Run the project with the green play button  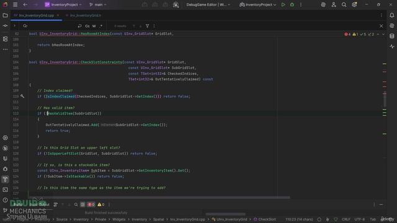click(x=283, y=4)
